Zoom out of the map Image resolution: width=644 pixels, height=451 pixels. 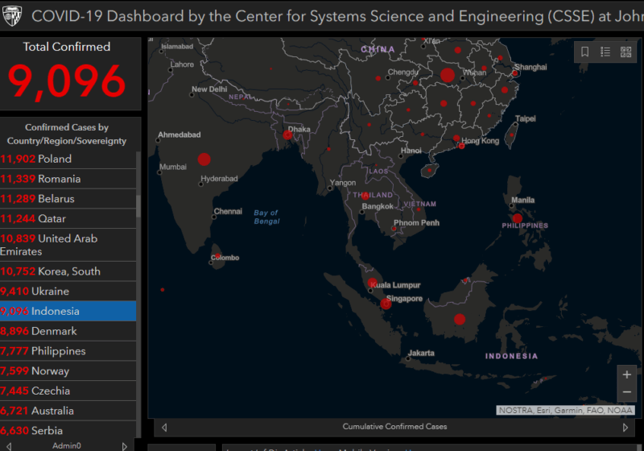[x=626, y=392]
